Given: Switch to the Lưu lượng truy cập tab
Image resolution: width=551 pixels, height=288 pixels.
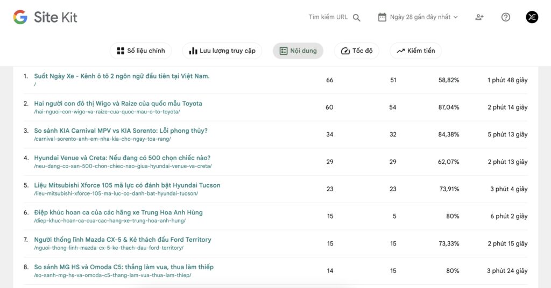Looking at the screenshot, I should (222, 51).
